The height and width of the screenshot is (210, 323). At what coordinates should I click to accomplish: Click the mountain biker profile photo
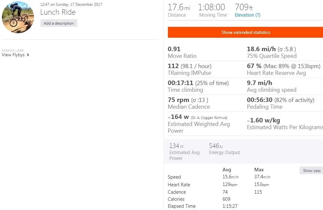click(18, 17)
